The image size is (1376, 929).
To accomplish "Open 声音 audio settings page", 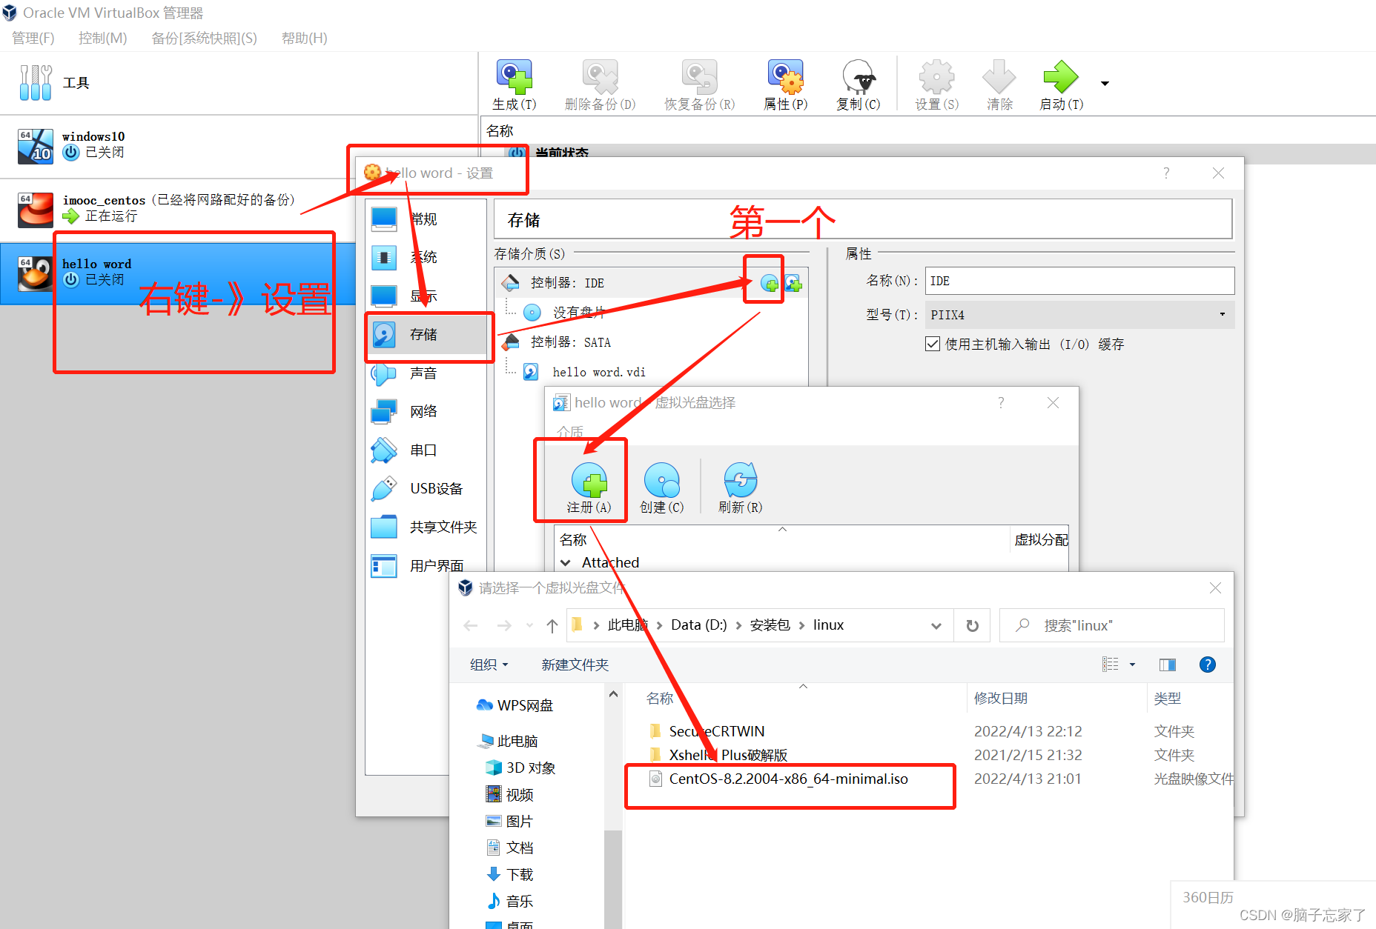I will [x=426, y=373].
